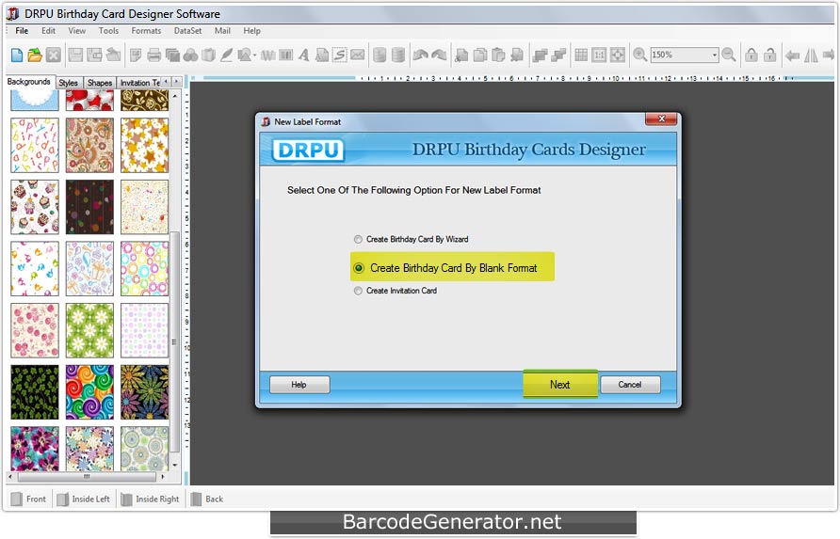Click the 1:1 actual size icon
This screenshot has width=840, height=539.
click(600, 55)
